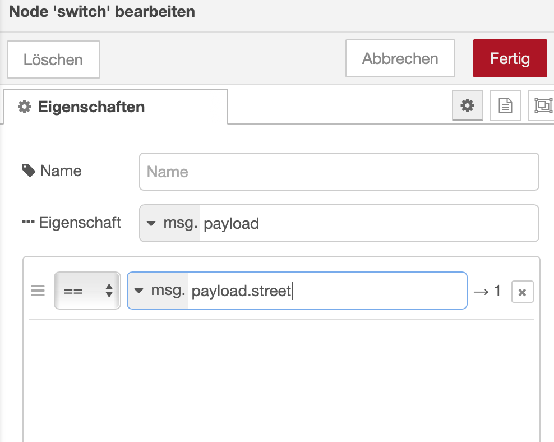
Task: Click the Node 'switch' bearbeiten title
Action: coord(101,11)
